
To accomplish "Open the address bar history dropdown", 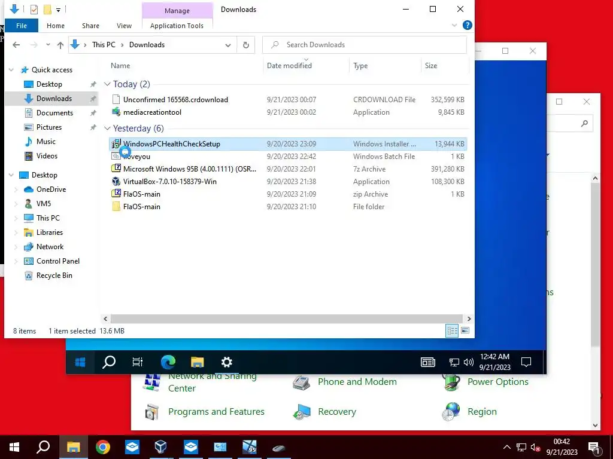I will 228,45.
